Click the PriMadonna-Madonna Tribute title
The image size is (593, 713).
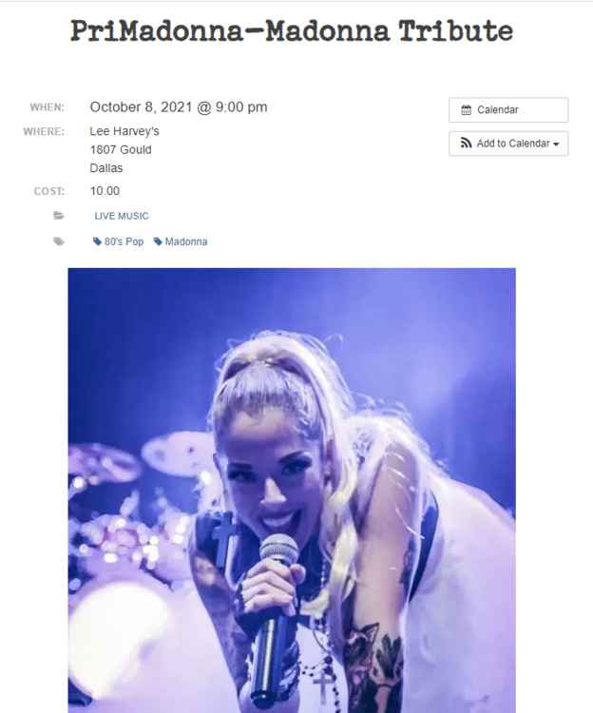click(292, 31)
